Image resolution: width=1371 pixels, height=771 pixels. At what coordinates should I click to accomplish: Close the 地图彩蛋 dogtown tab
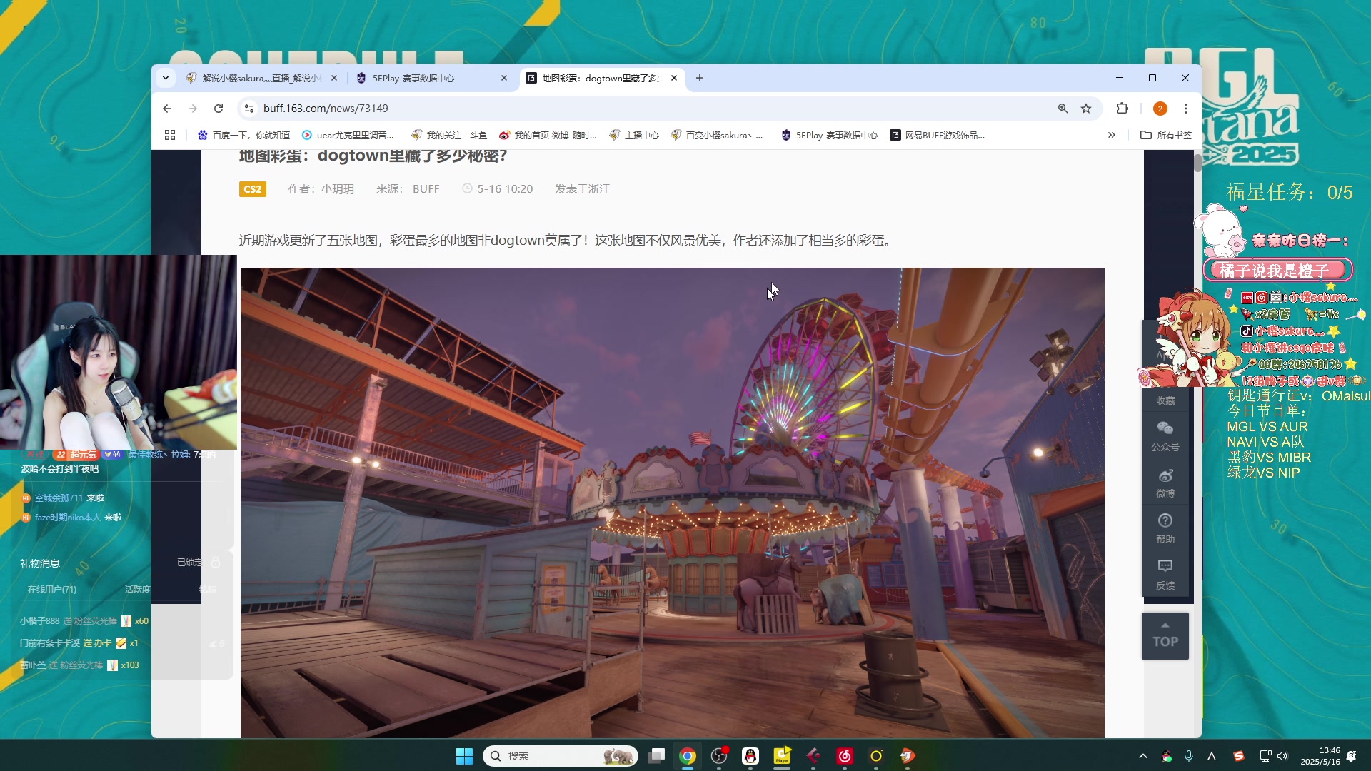click(674, 78)
